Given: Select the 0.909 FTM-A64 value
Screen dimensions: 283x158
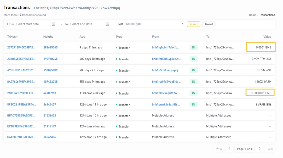Looking at the screenshot, I should pyautogui.click(x=261, y=59).
